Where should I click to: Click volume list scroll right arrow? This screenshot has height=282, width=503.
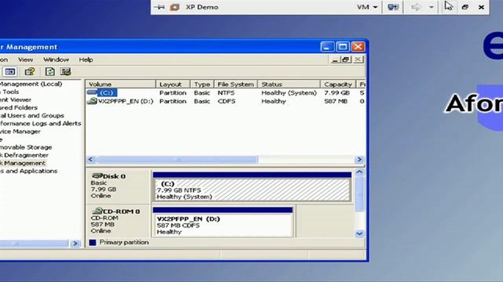pyautogui.click(x=359, y=159)
